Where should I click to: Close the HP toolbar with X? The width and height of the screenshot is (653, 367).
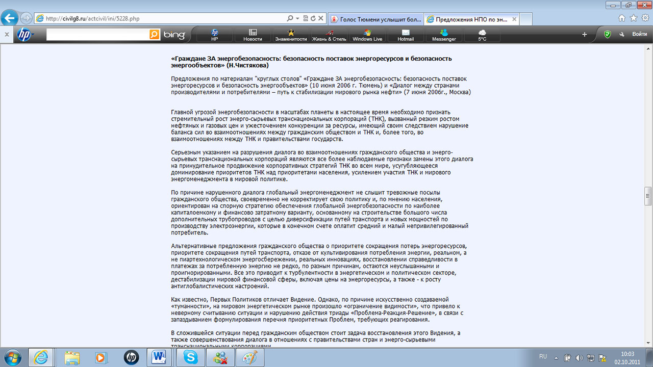(x=7, y=34)
